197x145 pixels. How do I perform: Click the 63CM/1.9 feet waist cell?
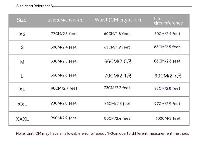(x=117, y=47)
